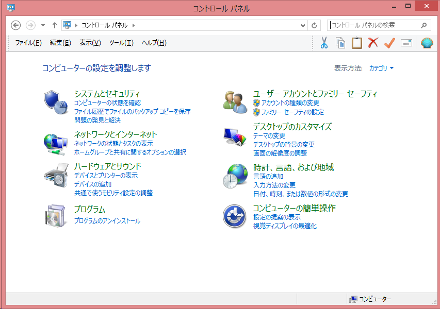
Task: Click 日付、時刻、または数値の形式の変更 link
Action: (x=301, y=194)
